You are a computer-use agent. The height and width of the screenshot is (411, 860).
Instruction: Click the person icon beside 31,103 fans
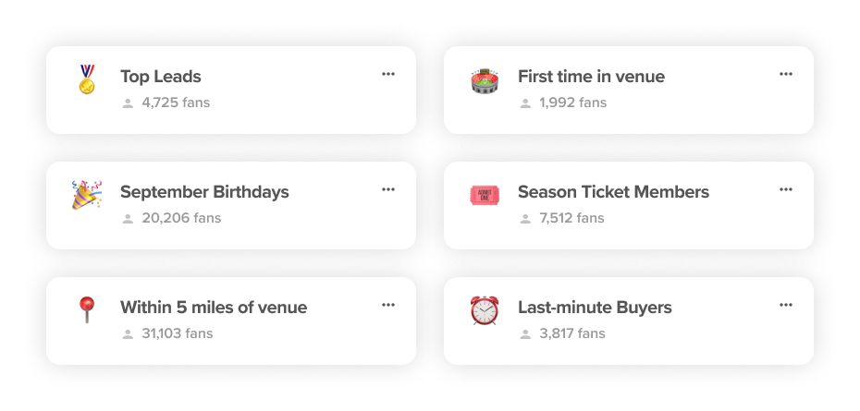128,334
